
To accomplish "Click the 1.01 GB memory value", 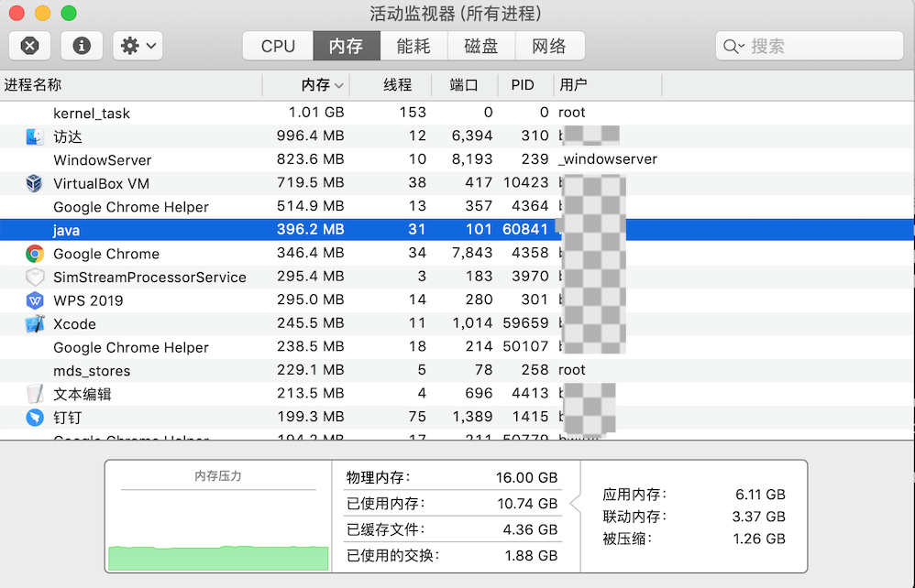I will (316, 112).
